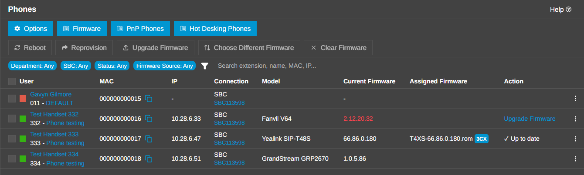The image size is (584, 175).
Task: Click Upgrade Firmware in toolbar
Action: point(156,48)
